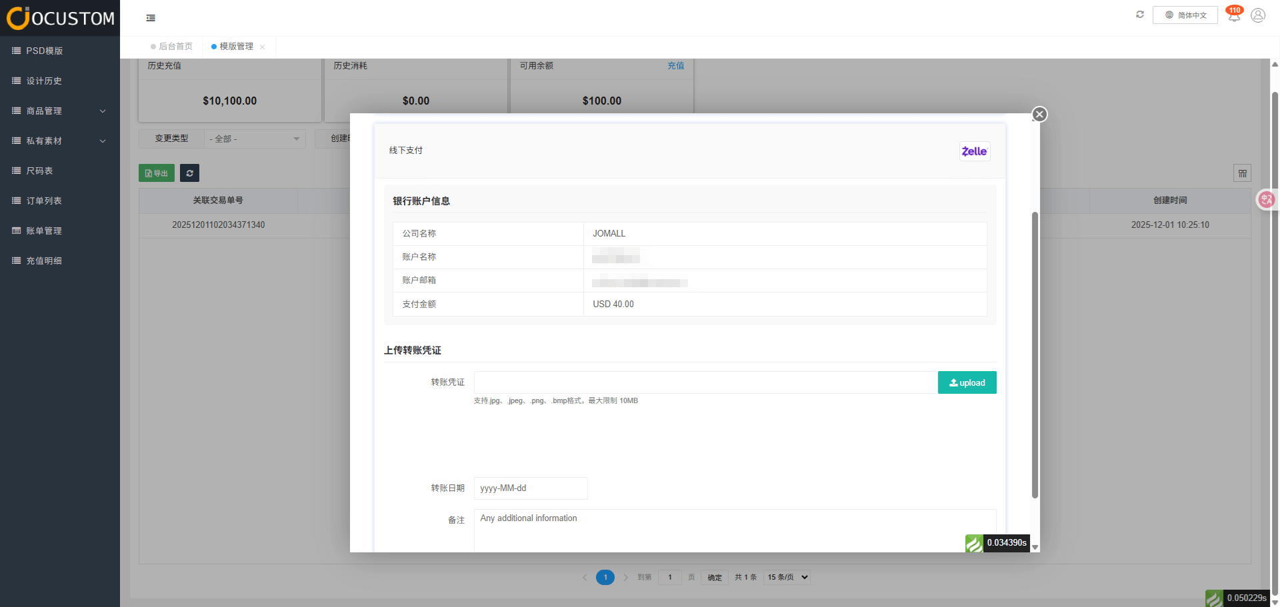1280x607 pixels.
Task: Open the column display grid icon
Action: coord(1242,173)
